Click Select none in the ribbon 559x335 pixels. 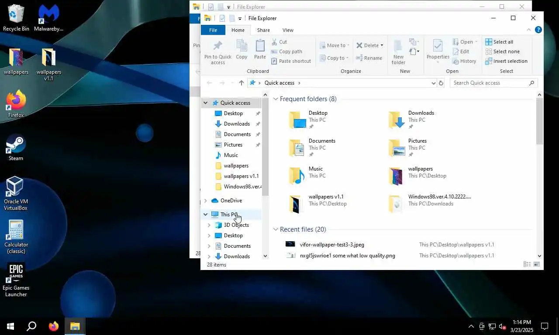click(x=502, y=51)
